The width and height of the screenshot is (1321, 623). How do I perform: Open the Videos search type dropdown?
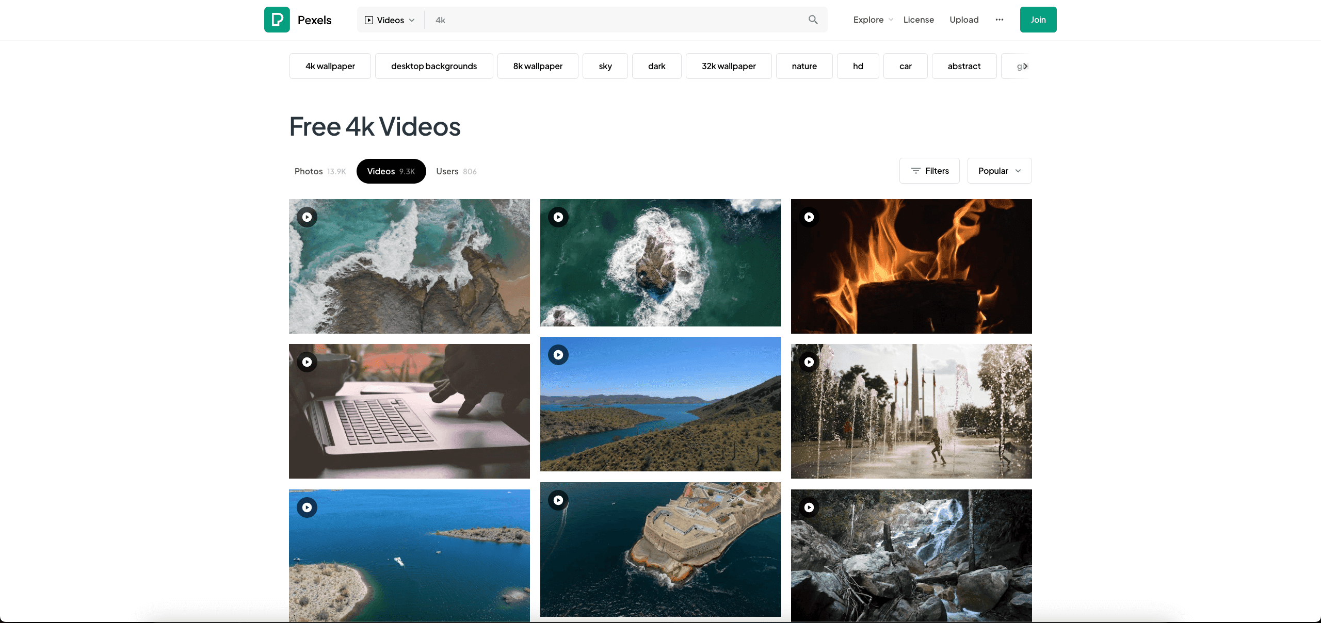(x=390, y=20)
